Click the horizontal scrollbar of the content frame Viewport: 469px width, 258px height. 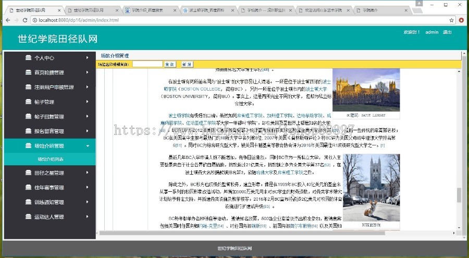coord(242,233)
